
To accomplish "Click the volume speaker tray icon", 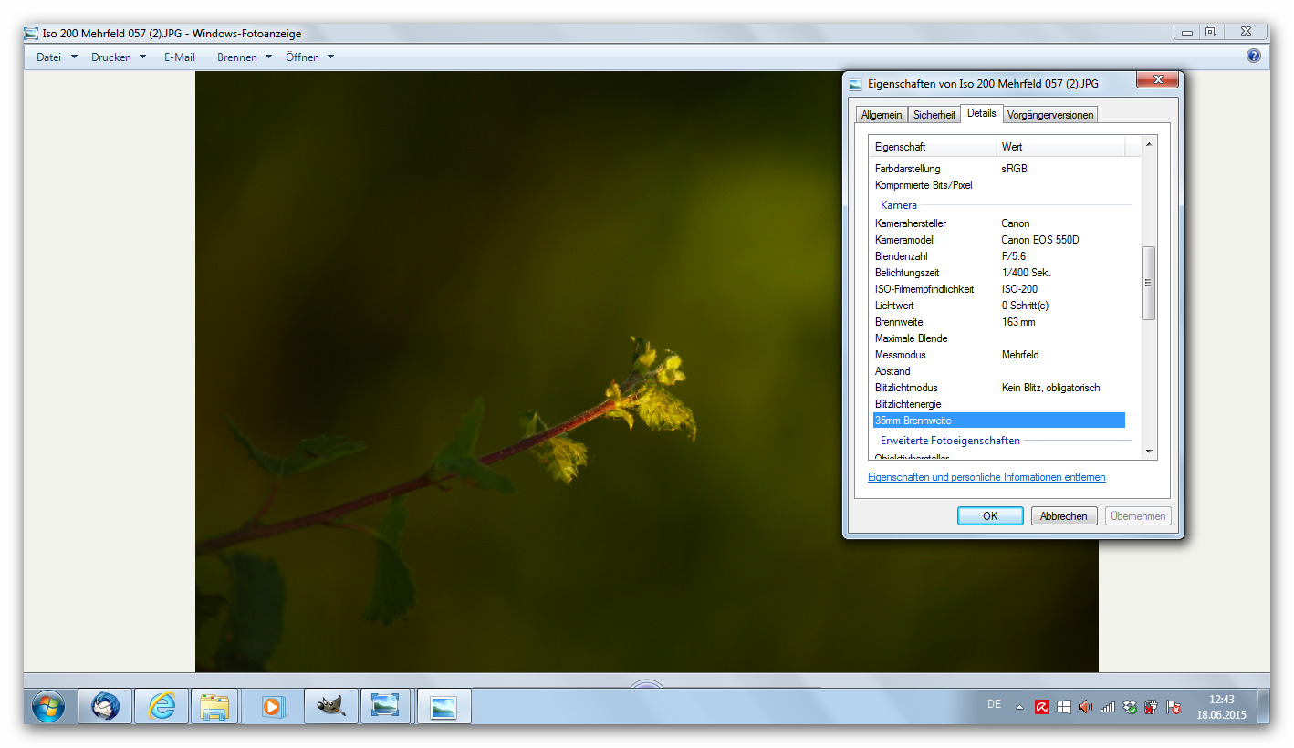I will pyautogui.click(x=1085, y=707).
